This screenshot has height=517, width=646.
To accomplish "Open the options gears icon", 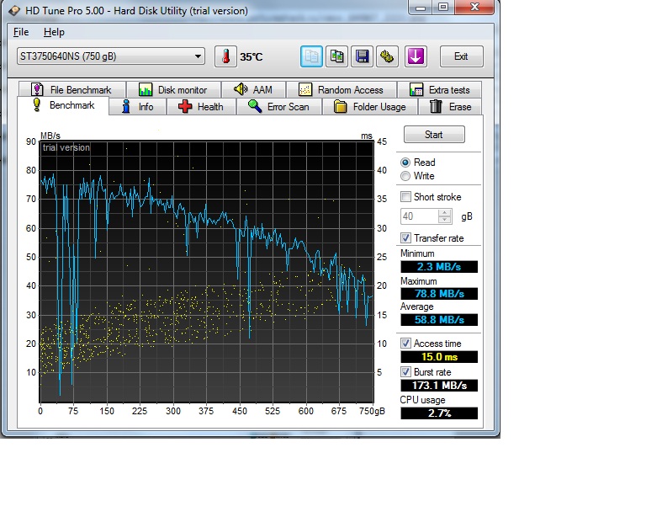I will pyautogui.click(x=387, y=56).
